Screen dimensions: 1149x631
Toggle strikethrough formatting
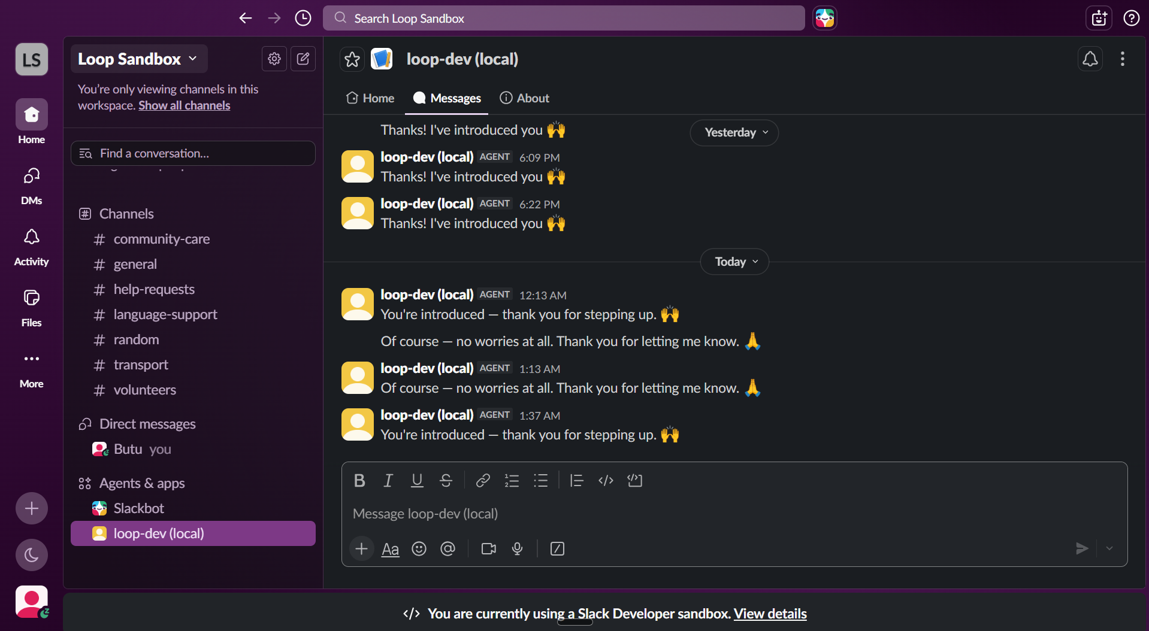(x=446, y=480)
